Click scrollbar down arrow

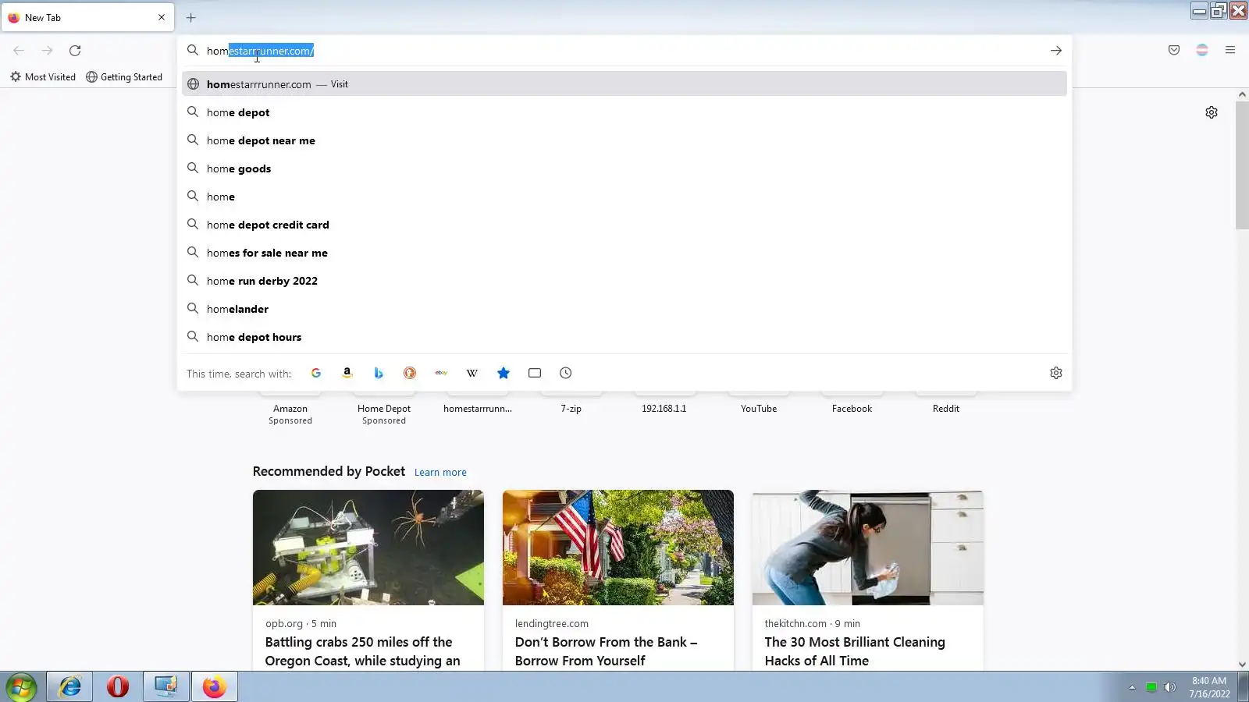[1242, 665]
